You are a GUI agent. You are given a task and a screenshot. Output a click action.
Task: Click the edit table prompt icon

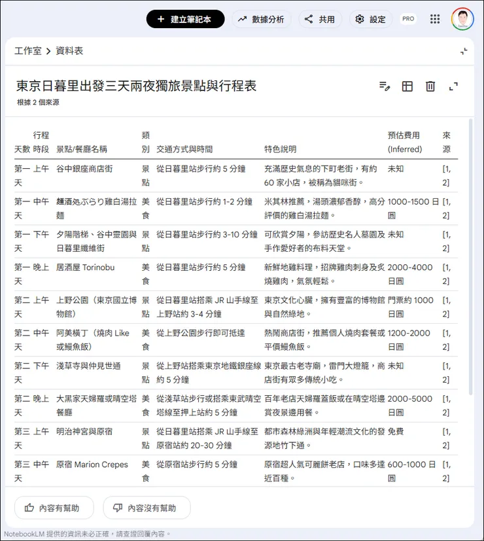[385, 86]
